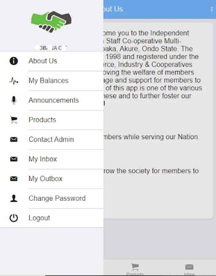Click the envelope icon next to Contact Admin
The height and width of the screenshot is (276, 216).
coord(14,140)
